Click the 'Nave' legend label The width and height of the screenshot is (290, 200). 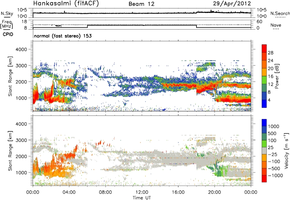point(276,25)
